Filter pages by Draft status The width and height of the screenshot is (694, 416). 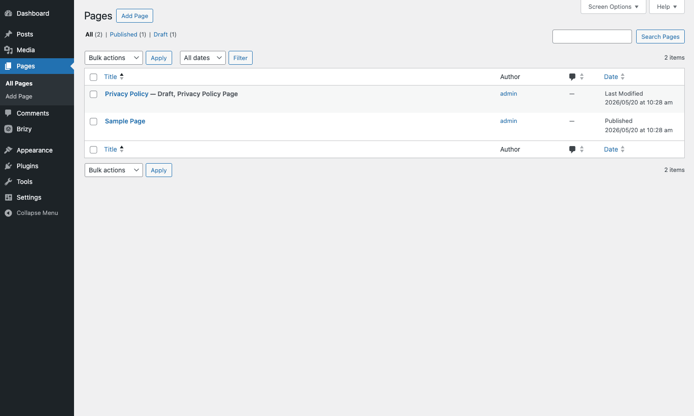click(161, 35)
